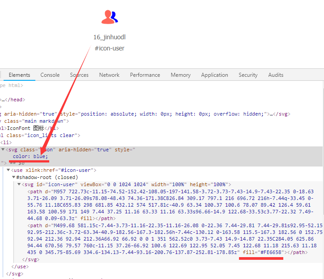This screenshot has width=324, height=279.
Task: Open the Sources tab
Action: click(79, 75)
